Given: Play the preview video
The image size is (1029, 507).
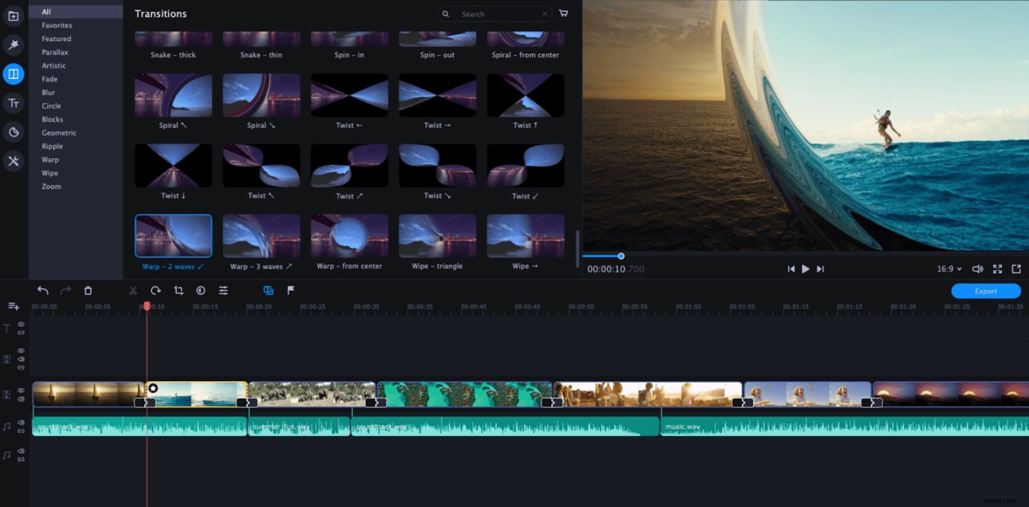Looking at the screenshot, I should (805, 269).
